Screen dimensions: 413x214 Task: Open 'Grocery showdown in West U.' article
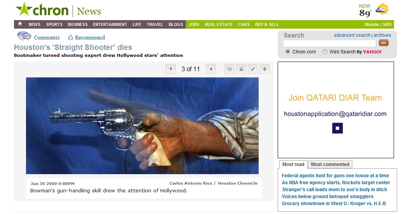[x=334, y=203]
